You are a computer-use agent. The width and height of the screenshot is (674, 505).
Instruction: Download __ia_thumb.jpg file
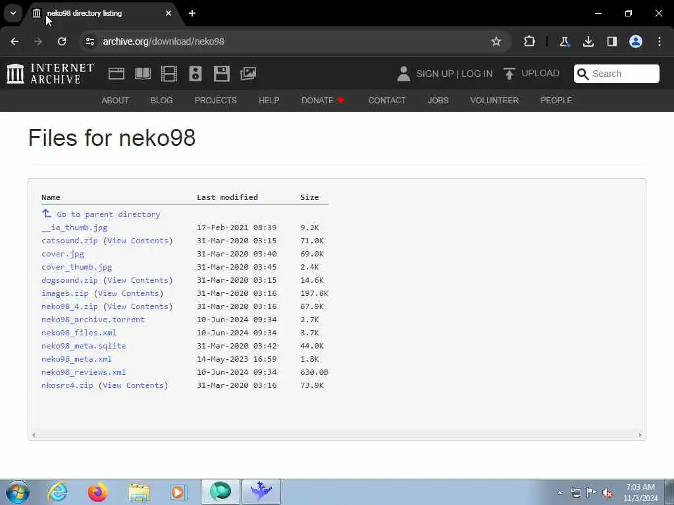(x=74, y=228)
